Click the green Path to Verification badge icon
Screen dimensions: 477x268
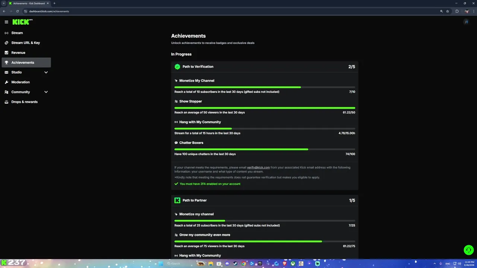(x=177, y=67)
